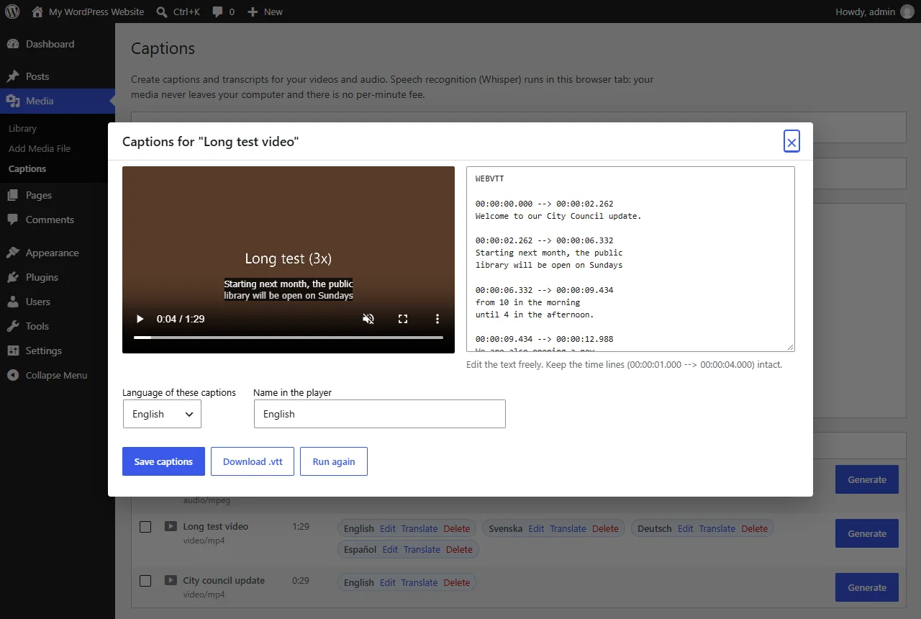Open the Comments sidebar menu
Image resolution: width=921 pixels, height=619 pixels.
pos(58,220)
